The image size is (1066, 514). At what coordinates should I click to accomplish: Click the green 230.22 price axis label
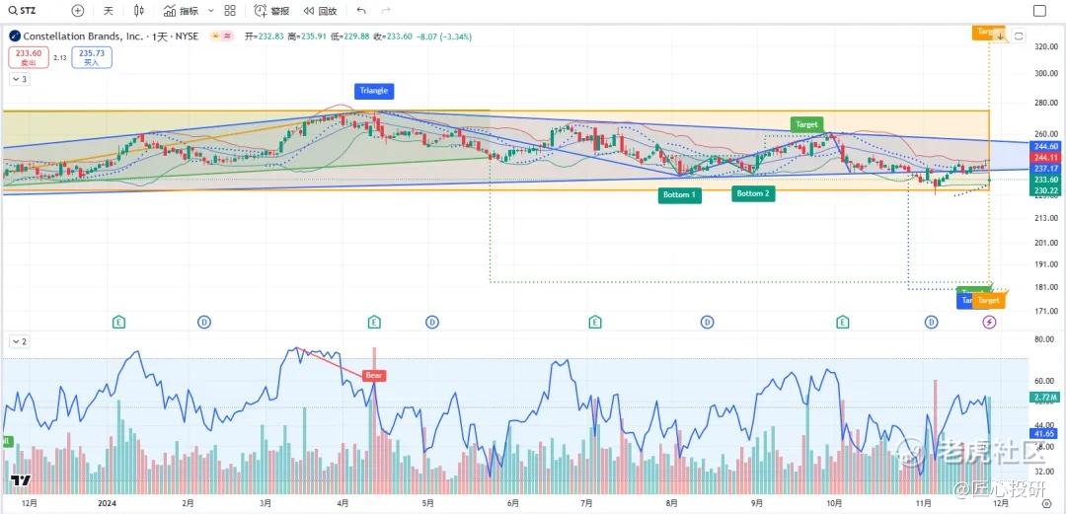[1047, 191]
